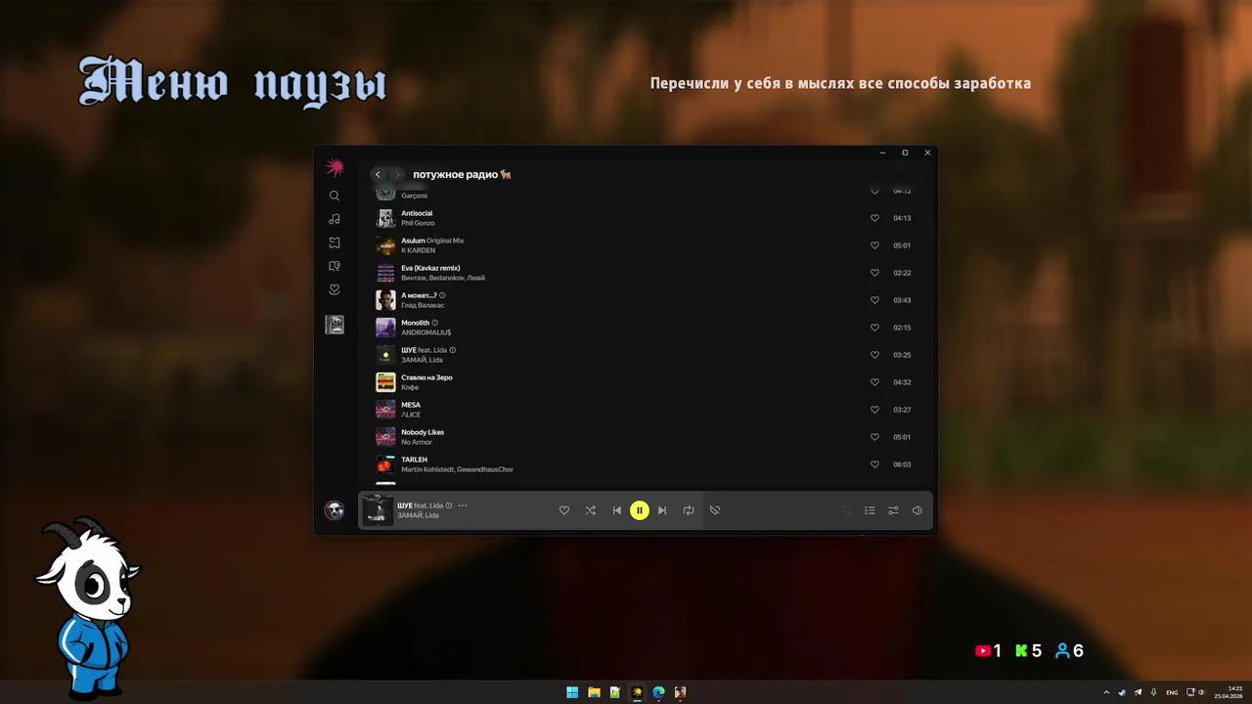Open the pinned playlist thumbnail in sidebar

point(335,325)
